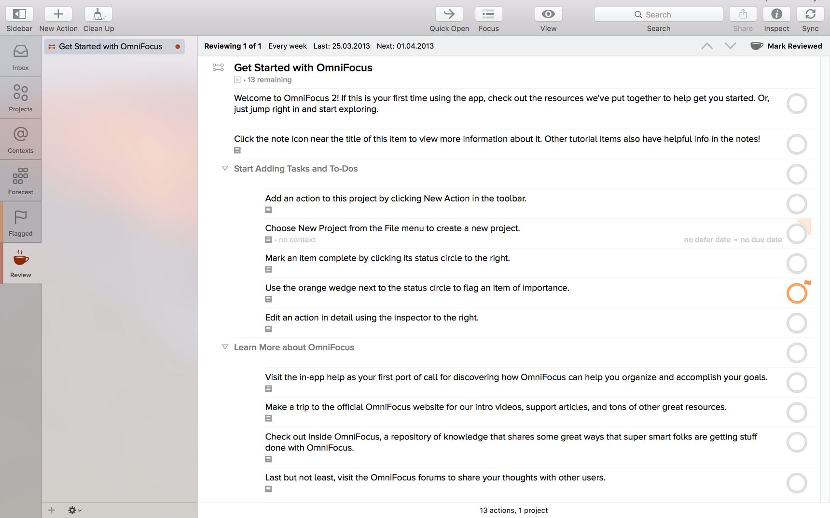Click the project type icon beside title
Image resolution: width=830 pixels, height=518 pixels.
click(218, 67)
